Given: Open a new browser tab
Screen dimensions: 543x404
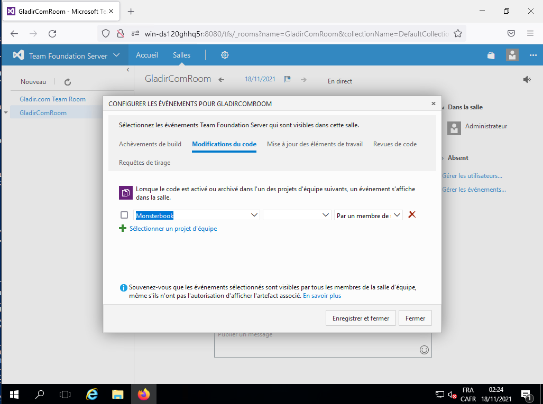Looking at the screenshot, I should coord(131,12).
